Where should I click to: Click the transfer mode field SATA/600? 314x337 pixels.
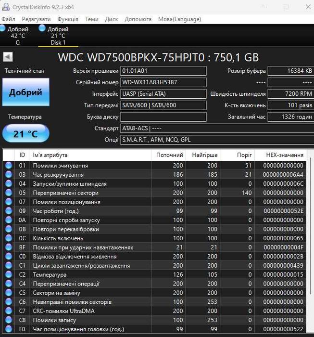coord(163,105)
